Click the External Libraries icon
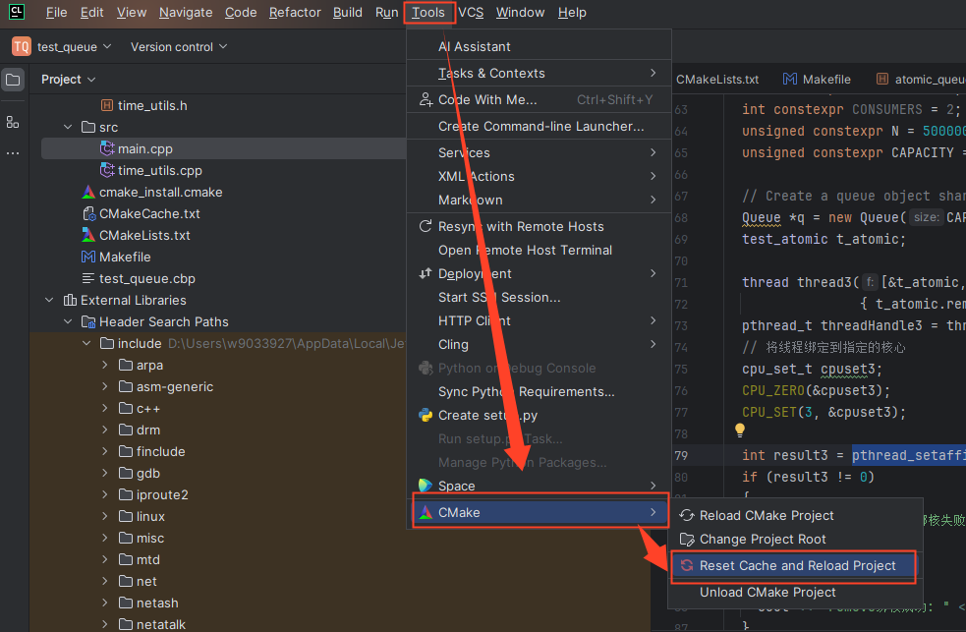966x632 pixels. 70,300
